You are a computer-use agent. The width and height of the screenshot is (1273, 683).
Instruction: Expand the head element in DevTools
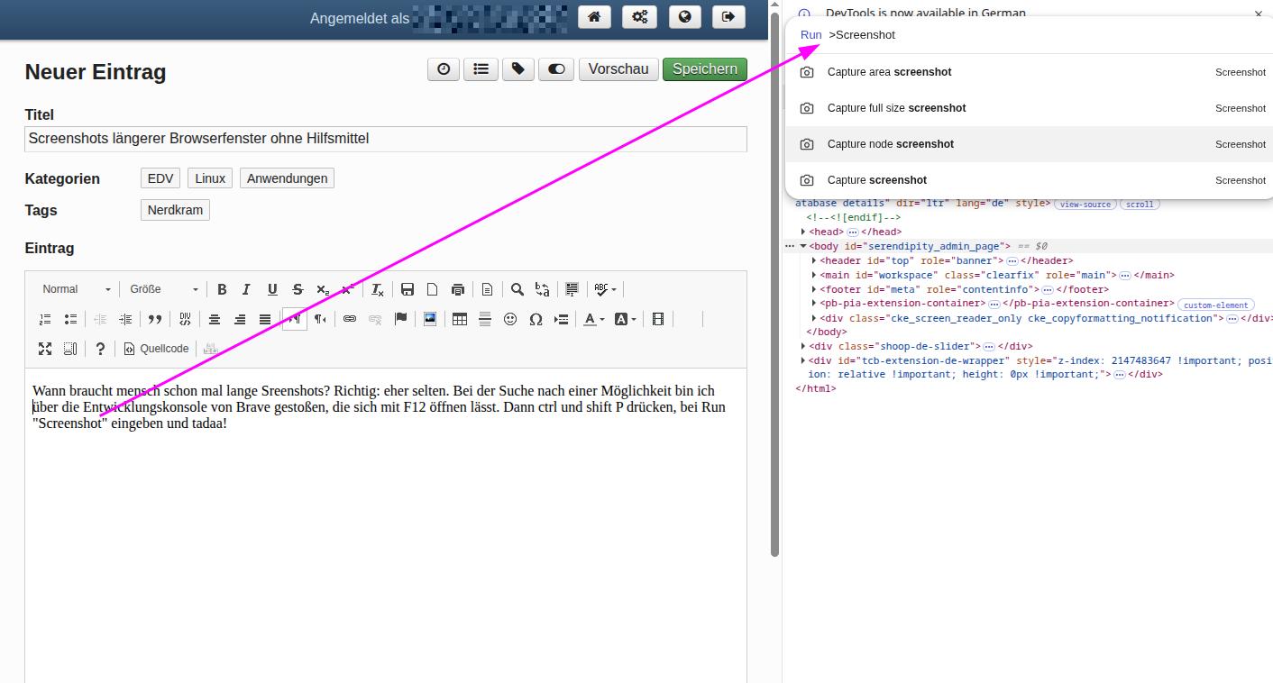pos(803,232)
